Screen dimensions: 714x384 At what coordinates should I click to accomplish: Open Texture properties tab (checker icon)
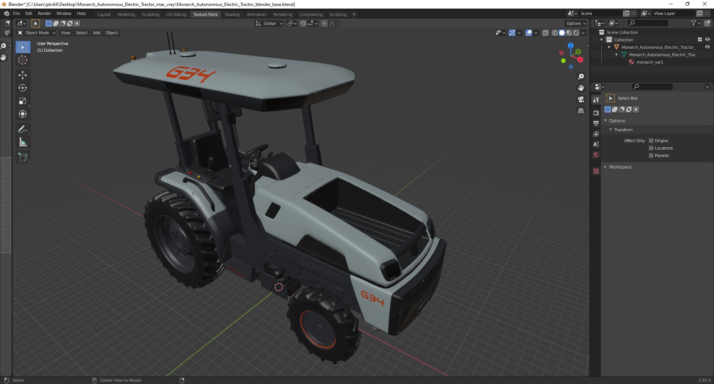coord(596,171)
